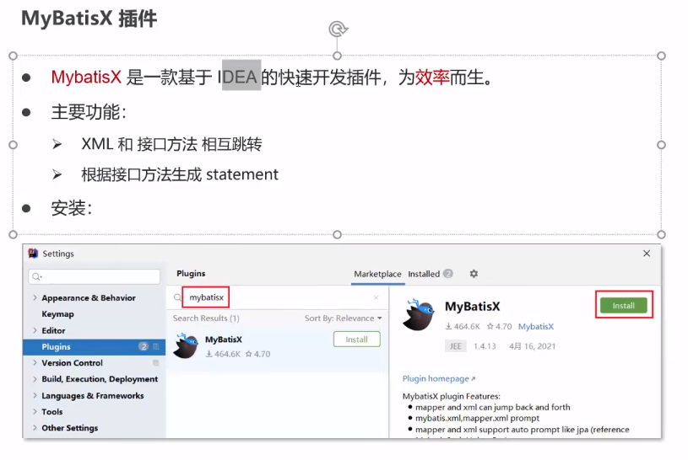
Task: Click the highlighted word IDEA in slide
Action: pyautogui.click(x=237, y=78)
